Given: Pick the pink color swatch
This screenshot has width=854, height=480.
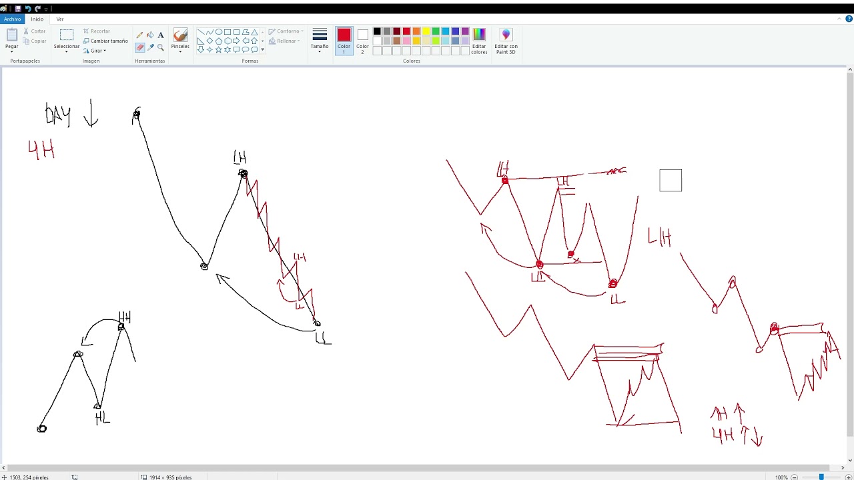Looking at the screenshot, I should [406, 41].
